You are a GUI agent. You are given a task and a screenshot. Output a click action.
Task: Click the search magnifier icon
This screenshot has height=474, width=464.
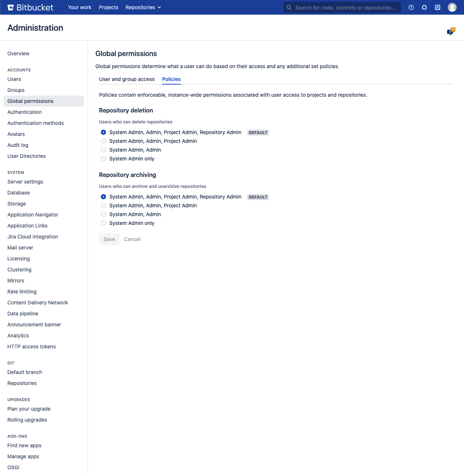click(289, 7)
